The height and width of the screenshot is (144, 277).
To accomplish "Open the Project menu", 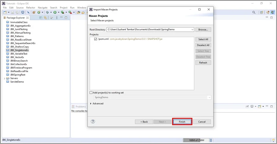I will [x=64, y=8].
